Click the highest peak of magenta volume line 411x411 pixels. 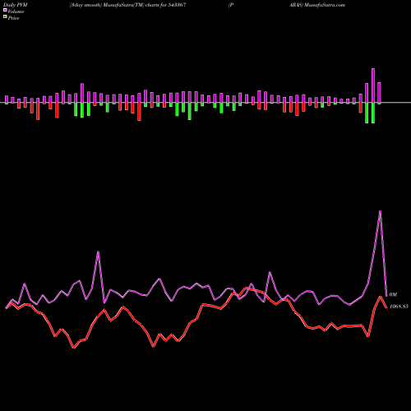380,211
